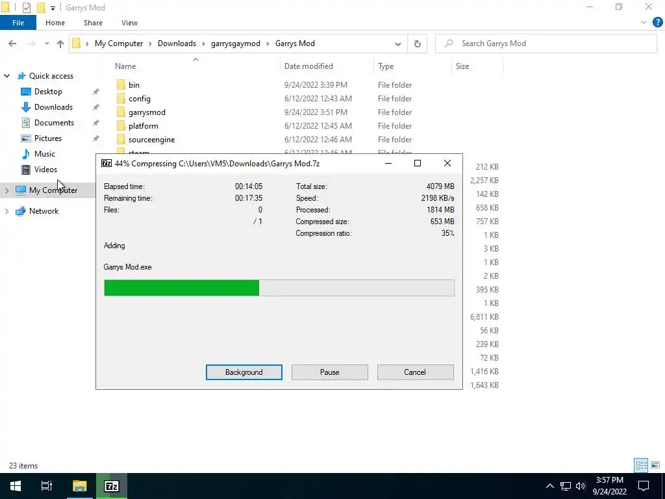Sort by Name column header
This screenshot has height=499, width=665.
(x=125, y=66)
